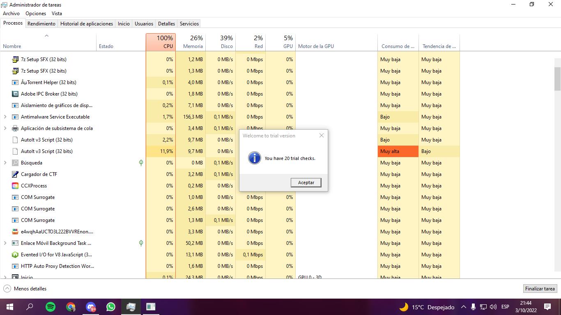Click the Evented I/O for V8 JavaScript icon
Viewport: 561px width, 315px height.
click(15, 255)
